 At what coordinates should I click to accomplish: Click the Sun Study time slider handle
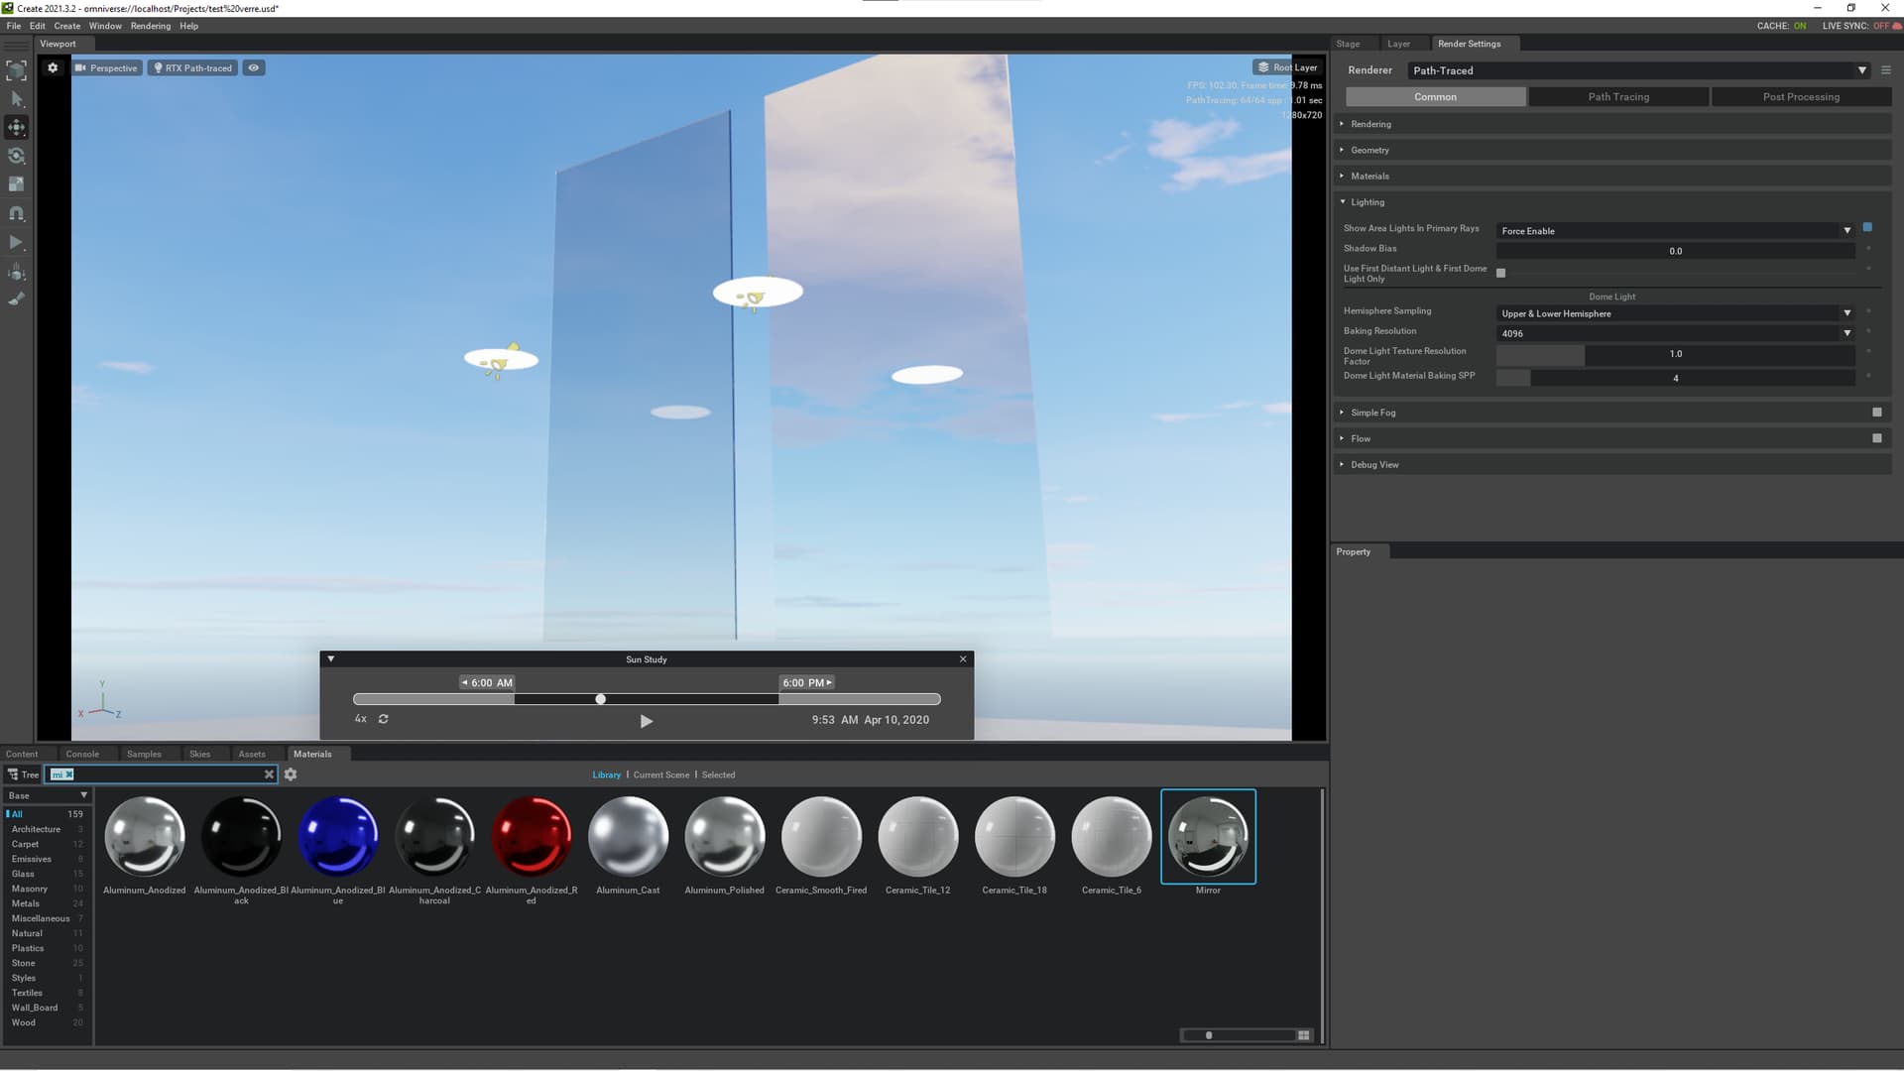[600, 699]
